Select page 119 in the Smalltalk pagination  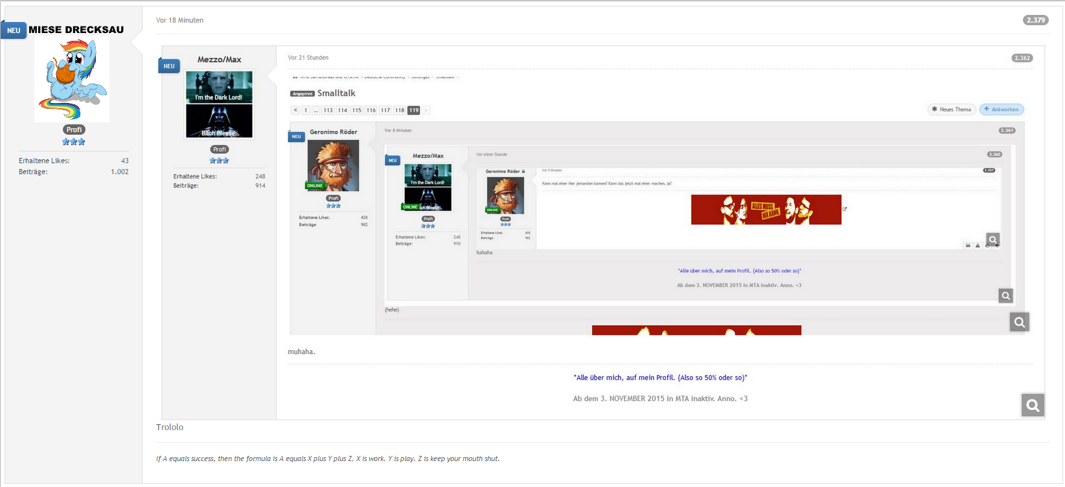coord(414,110)
